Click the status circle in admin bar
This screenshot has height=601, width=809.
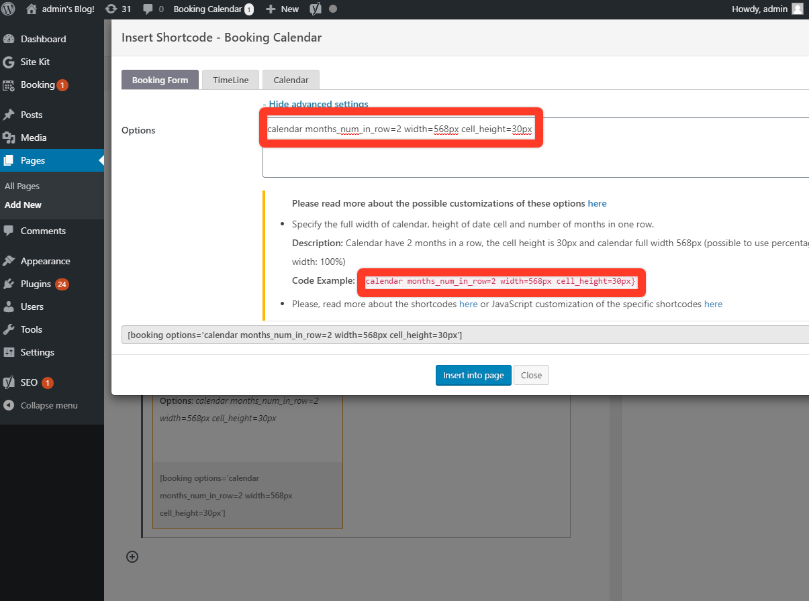(333, 9)
